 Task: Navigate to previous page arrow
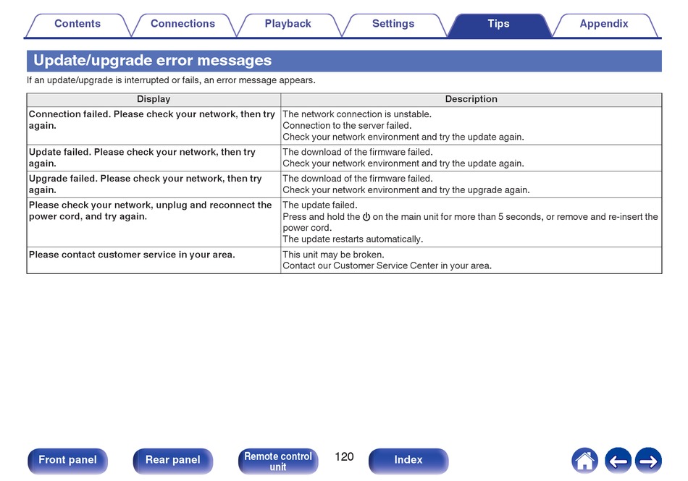pos(618,461)
